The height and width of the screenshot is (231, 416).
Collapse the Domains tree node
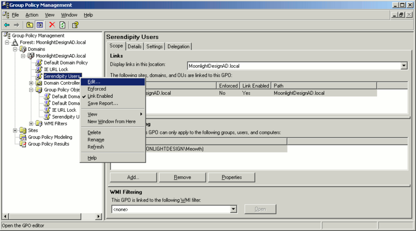click(x=15, y=49)
